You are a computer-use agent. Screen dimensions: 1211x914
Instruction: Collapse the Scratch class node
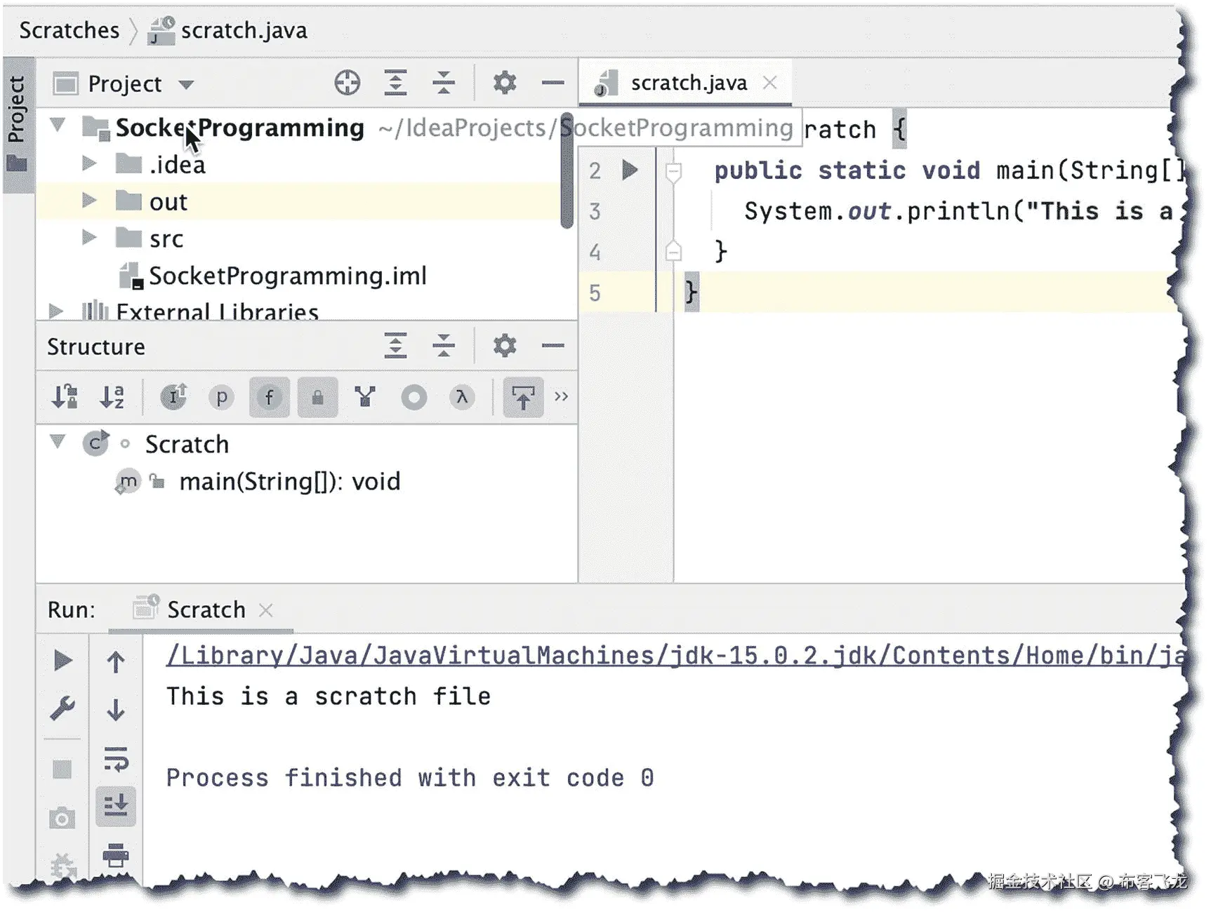(58, 442)
